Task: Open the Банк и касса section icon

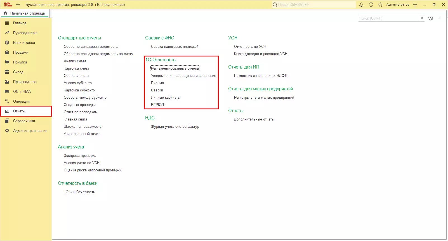Action: point(7,42)
